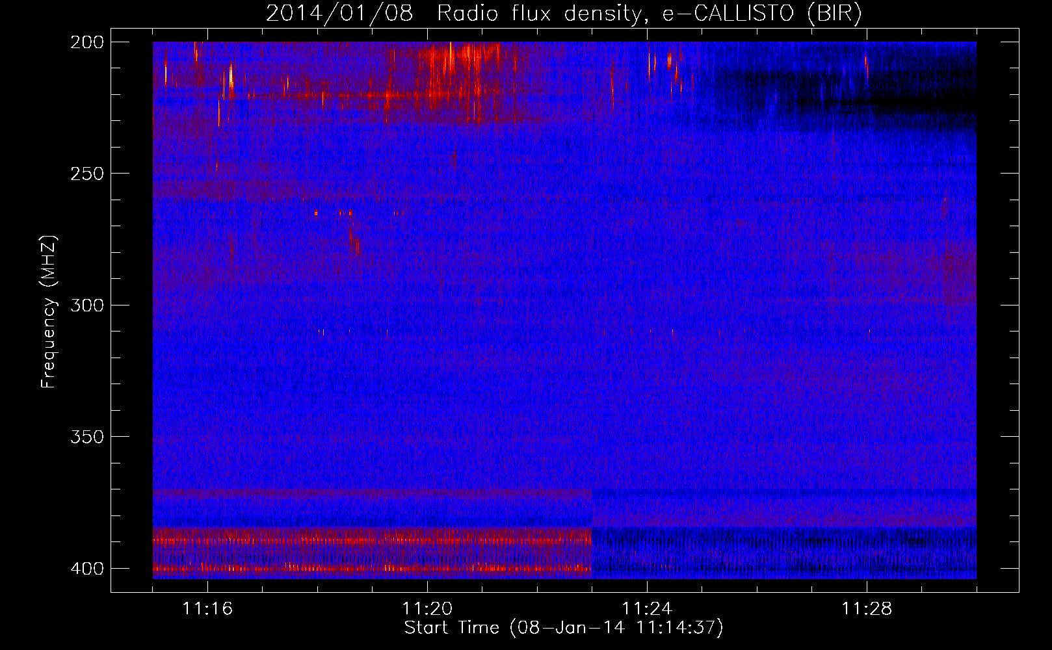Click the 11:24 time tick label
The width and height of the screenshot is (1052, 650).
click(647, 609)
